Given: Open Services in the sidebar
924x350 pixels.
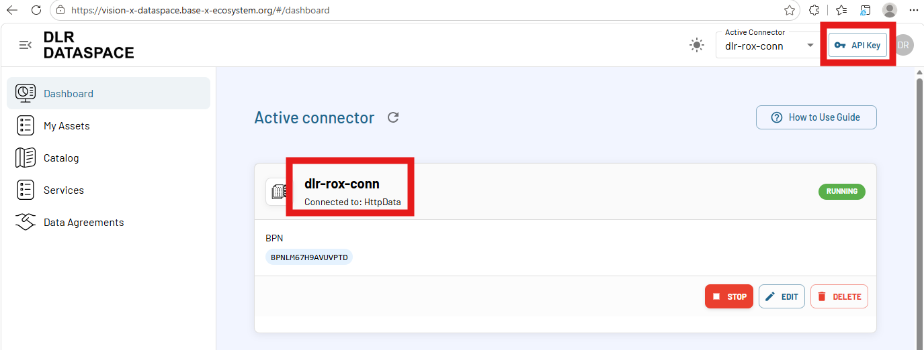Looking at the screenshot, I should tap(108, 190).
